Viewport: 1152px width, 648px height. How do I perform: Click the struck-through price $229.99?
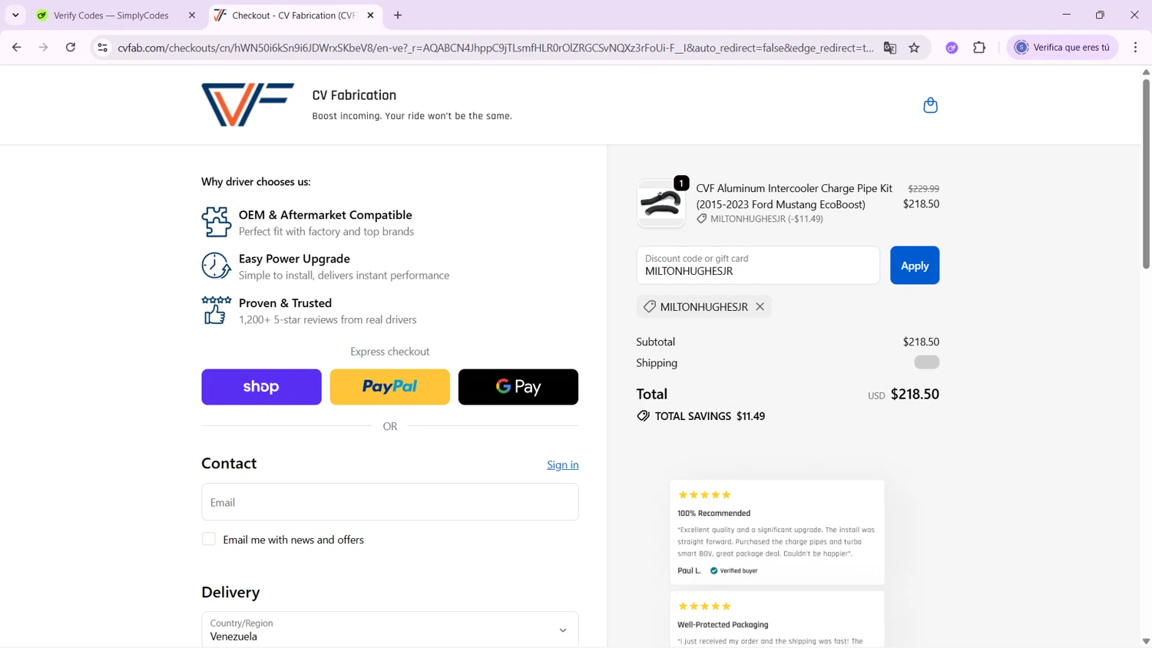click(923, 188)
